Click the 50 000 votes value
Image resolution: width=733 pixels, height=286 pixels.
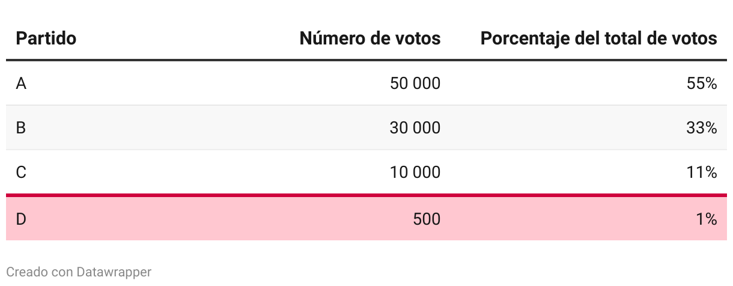tap(415, 84)
